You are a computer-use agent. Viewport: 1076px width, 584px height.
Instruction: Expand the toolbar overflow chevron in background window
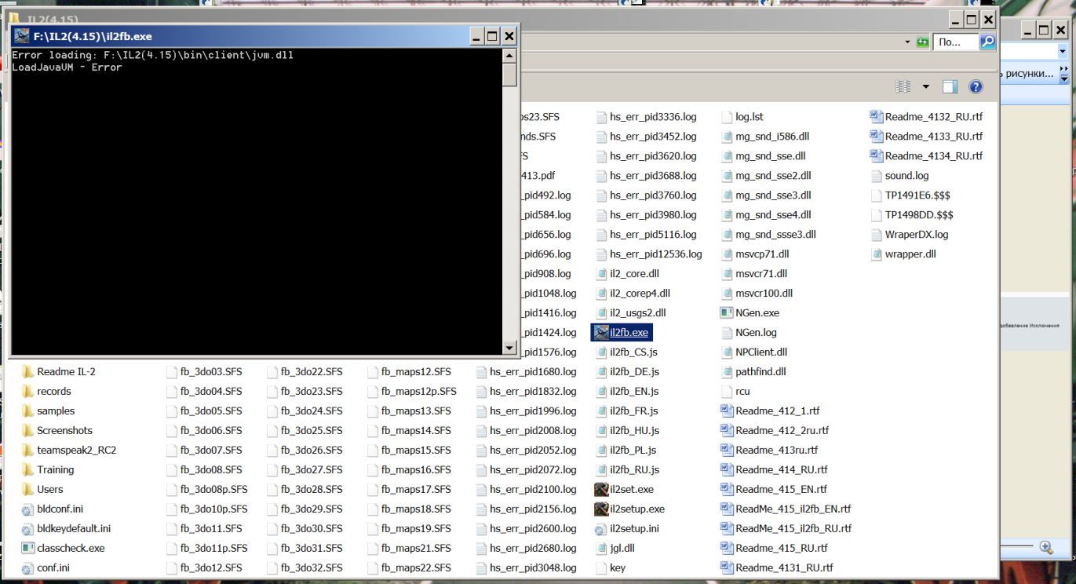pos(1065,74)
